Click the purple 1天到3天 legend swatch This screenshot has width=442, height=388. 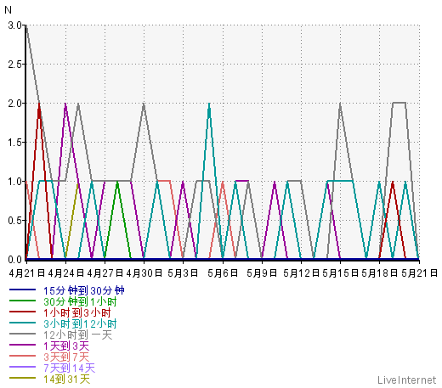22,345
